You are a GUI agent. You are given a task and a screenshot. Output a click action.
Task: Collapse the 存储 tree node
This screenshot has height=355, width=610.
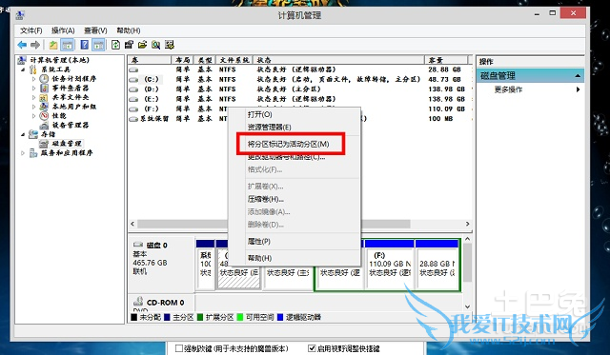[23, 135]
